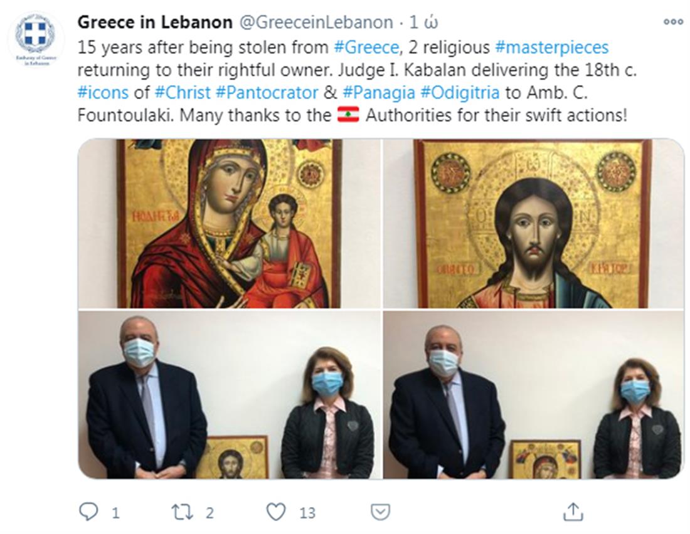View the Christ Pantocrator icon photo
Image resolution: width=690 pixels, height=534 pixels.
point(533,224)
